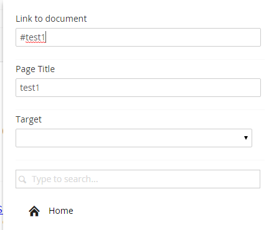The width and height of the screenshot is (274, 230).
Task: Click the search placeholder text
Action: [x=65, y=179]
